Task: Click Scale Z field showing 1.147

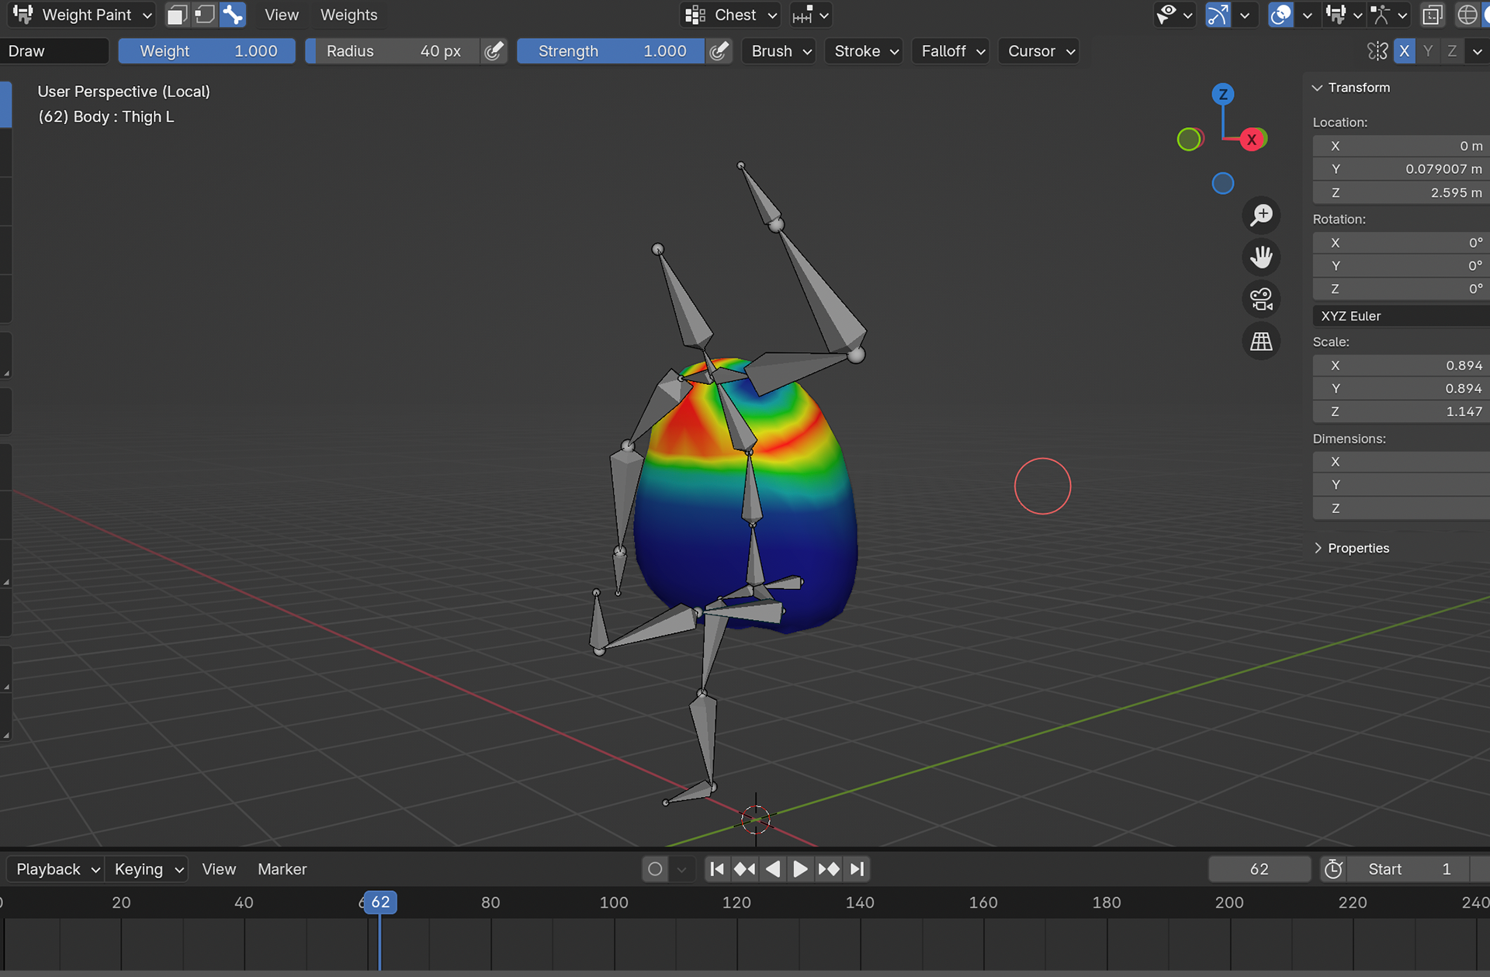Action: coord(1401,411)
